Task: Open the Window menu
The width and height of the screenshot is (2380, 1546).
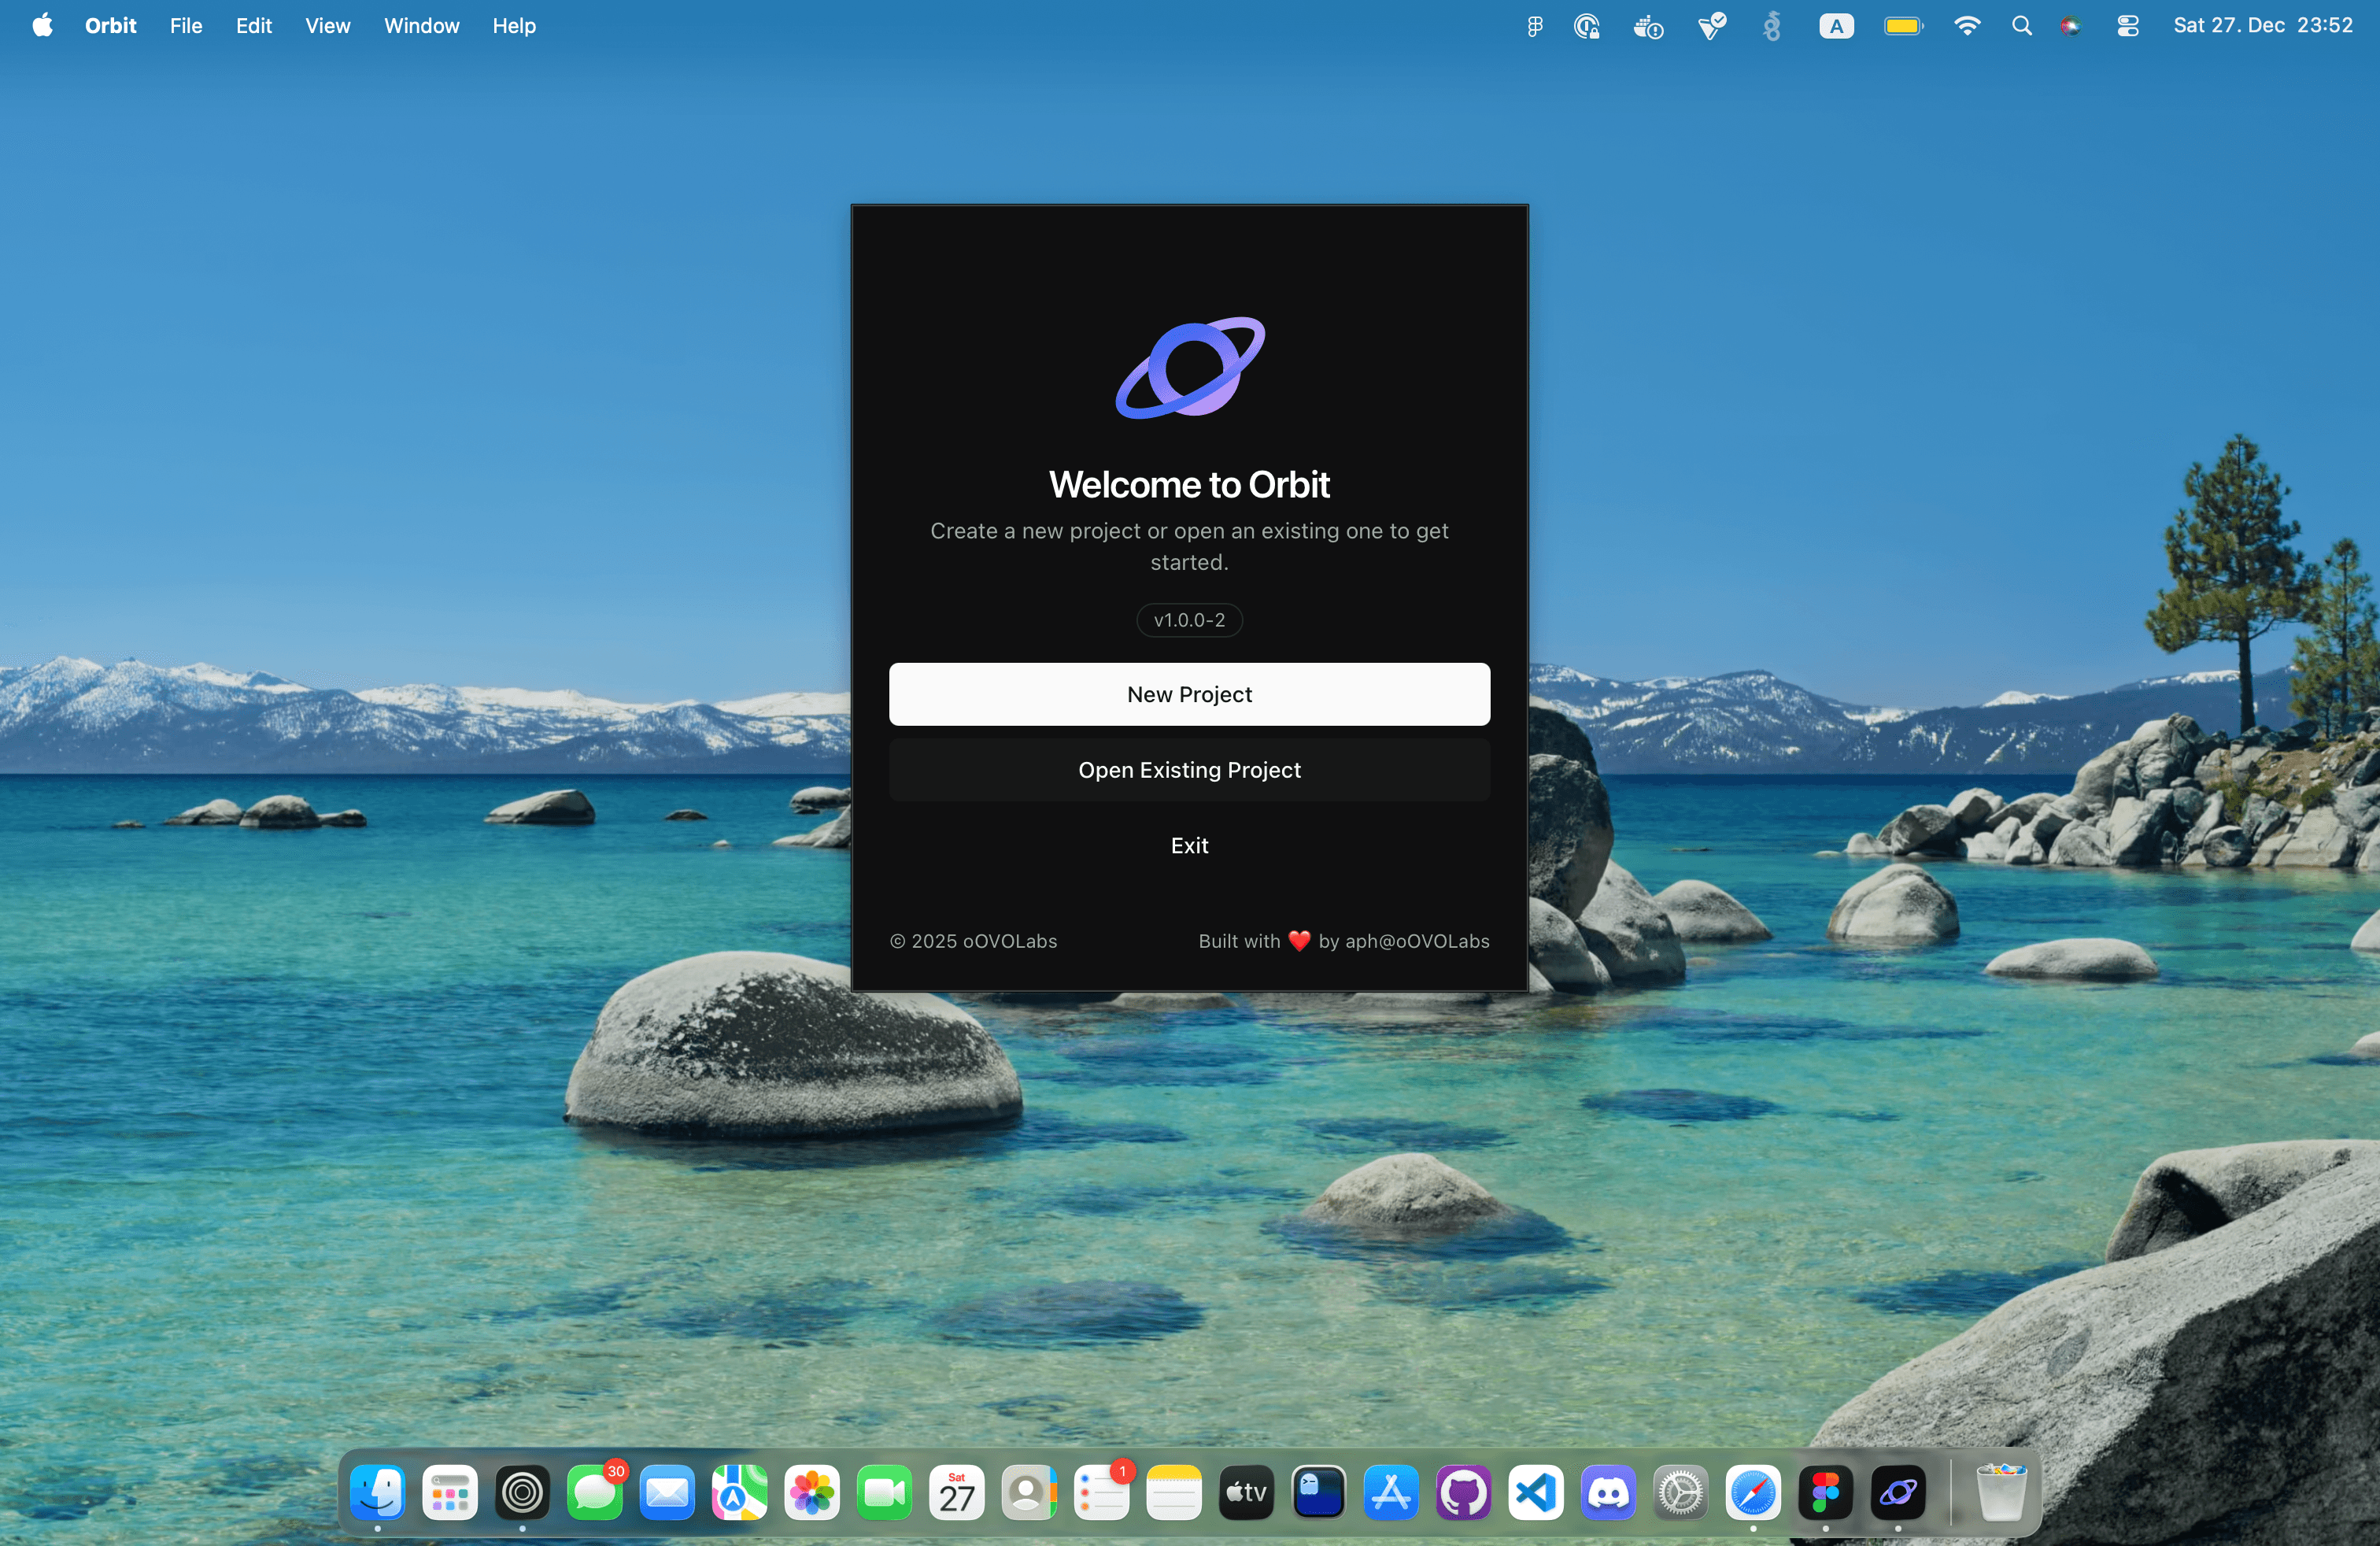Action: [421, 26]
